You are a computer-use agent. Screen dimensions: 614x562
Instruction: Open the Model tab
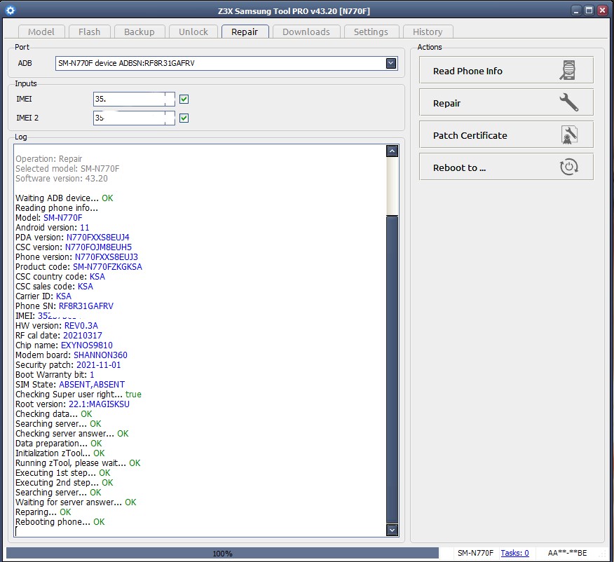41,32
